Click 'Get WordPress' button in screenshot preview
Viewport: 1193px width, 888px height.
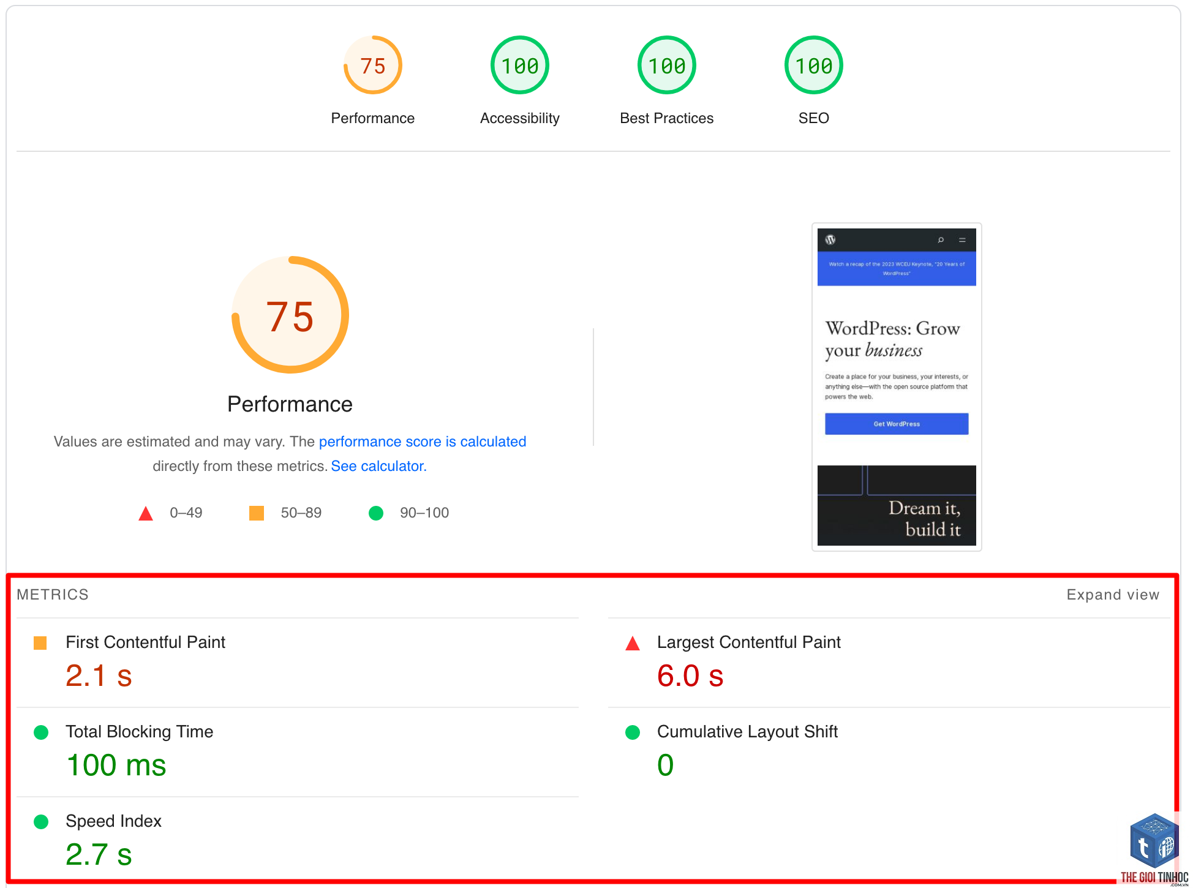[897, 424]
